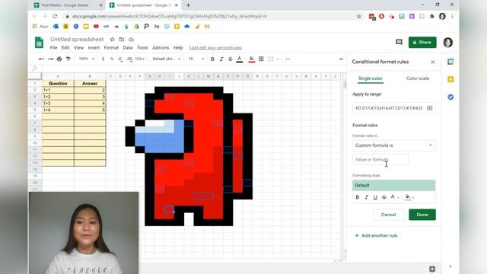The height and width of the screenshot is (274, 487).
Task: Select the paint format tool
Action: tap(68, 59)
